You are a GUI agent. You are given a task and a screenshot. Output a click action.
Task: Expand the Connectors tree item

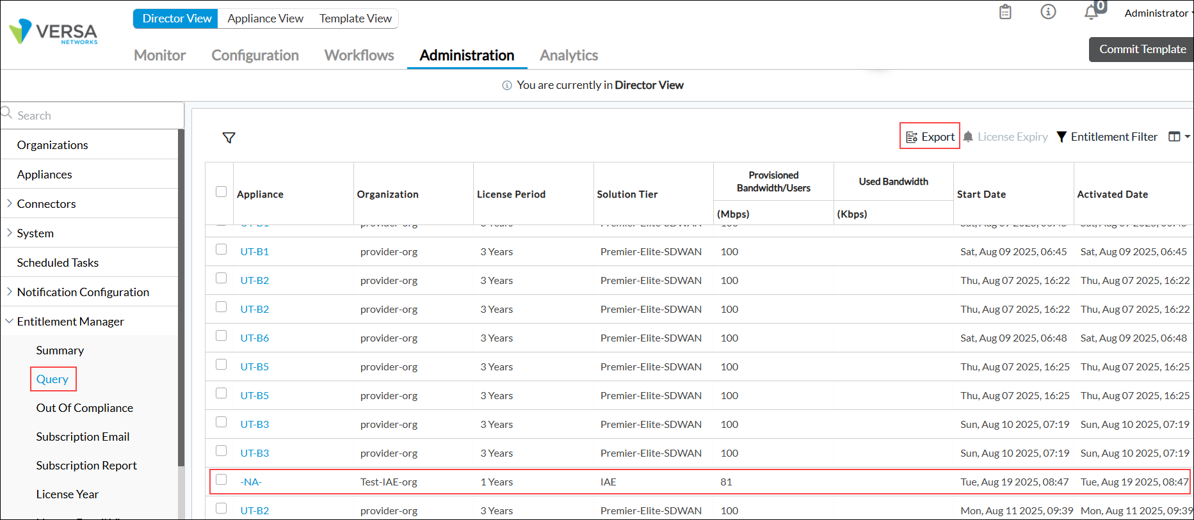pyautogui.click(x=10, y=203)
